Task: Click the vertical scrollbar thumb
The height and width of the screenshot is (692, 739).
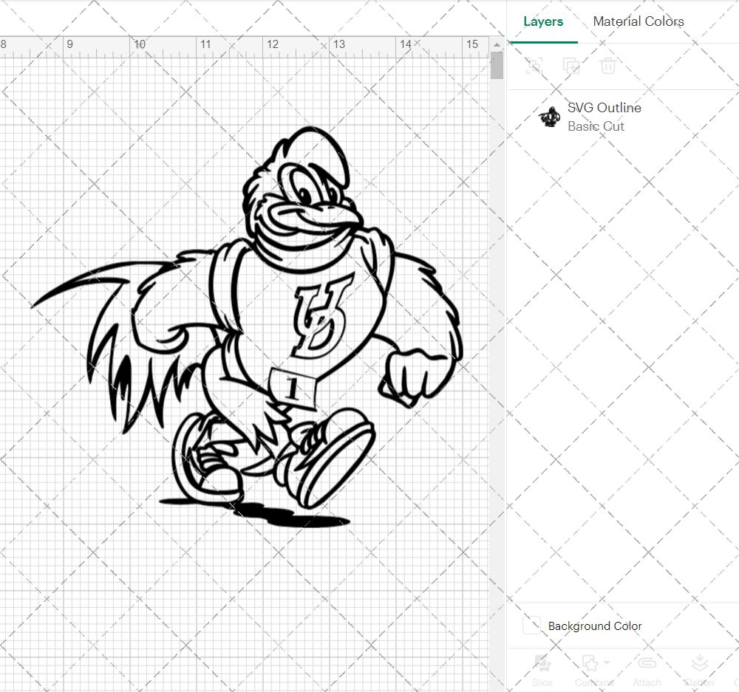Action: pos(497,66)
